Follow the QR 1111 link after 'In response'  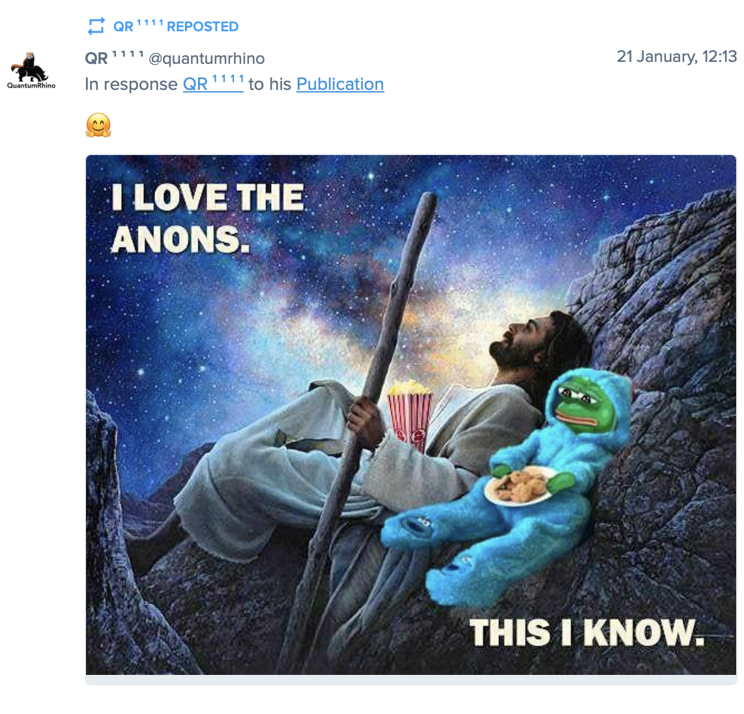point(212,84)
